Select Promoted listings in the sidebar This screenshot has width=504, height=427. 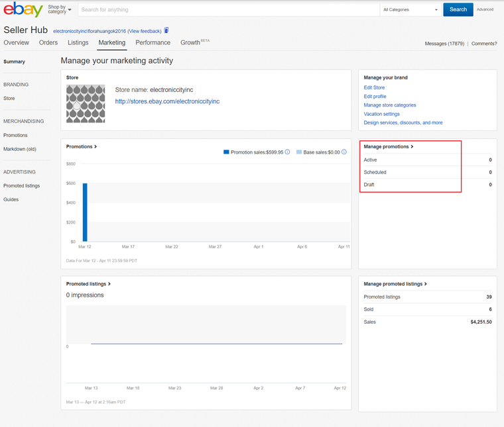click(x=21, y=186)
